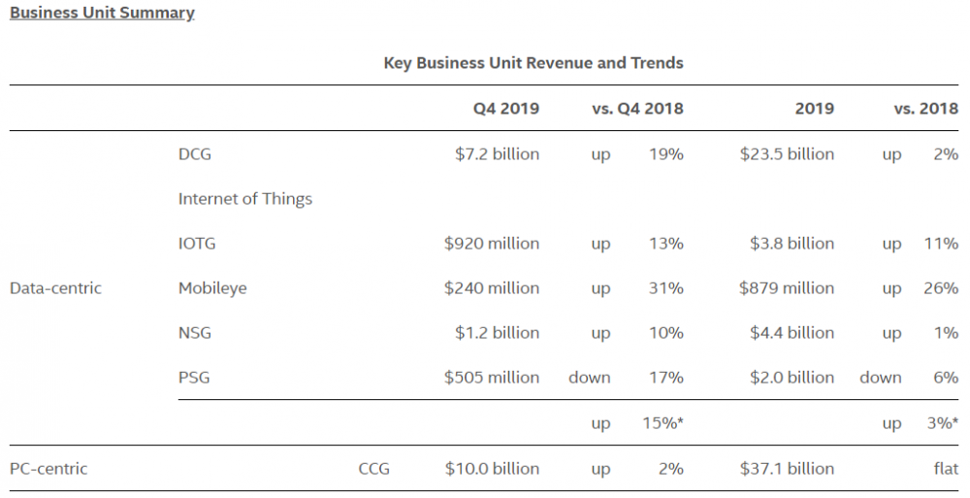Click the 6% PSG annual change
This screenshot has width=970, height=498.
click(x=946, y=378)
